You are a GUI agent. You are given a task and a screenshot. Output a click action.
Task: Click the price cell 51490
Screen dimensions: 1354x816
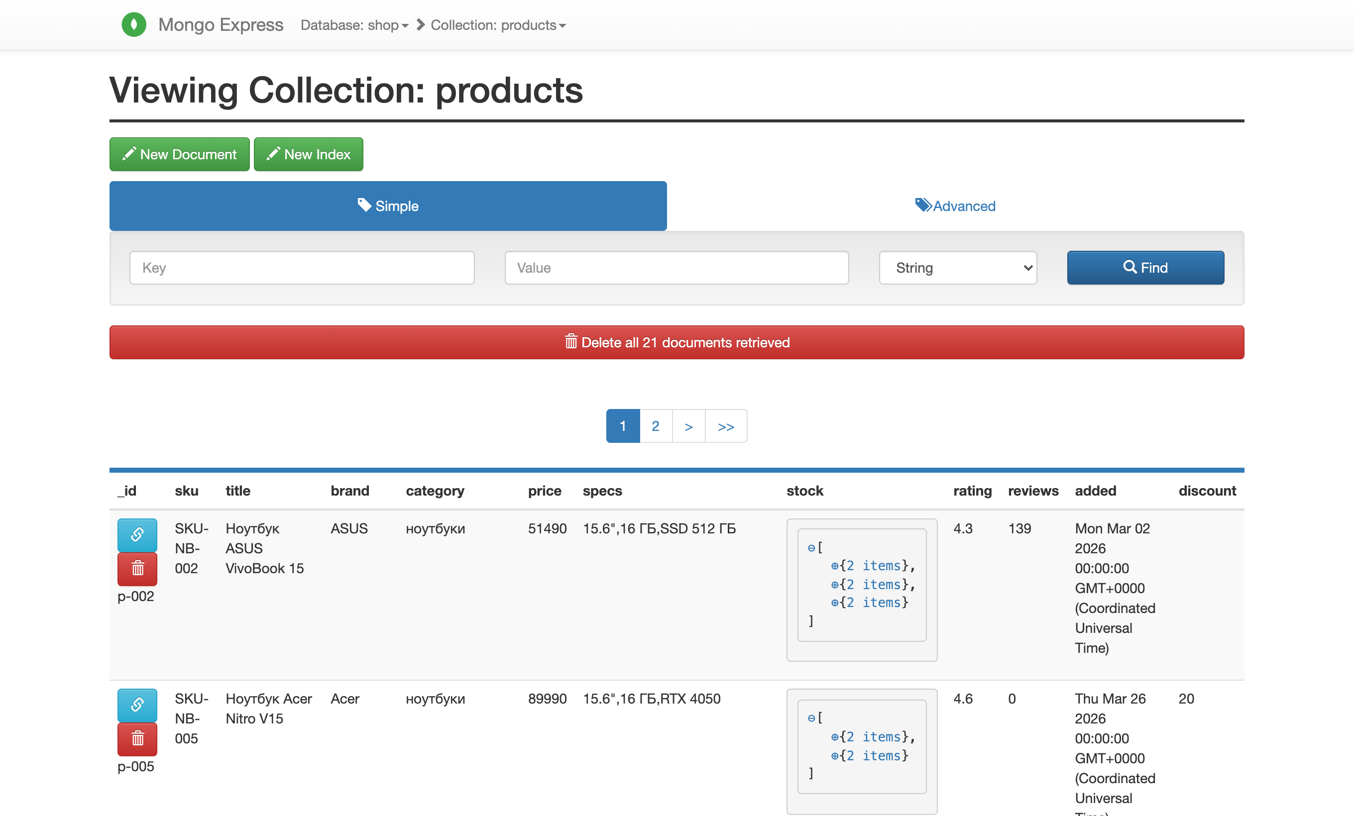[547, 529]
